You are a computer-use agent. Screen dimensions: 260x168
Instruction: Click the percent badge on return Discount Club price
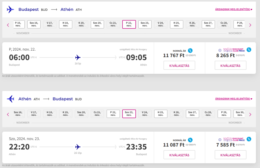click(249, 139)
